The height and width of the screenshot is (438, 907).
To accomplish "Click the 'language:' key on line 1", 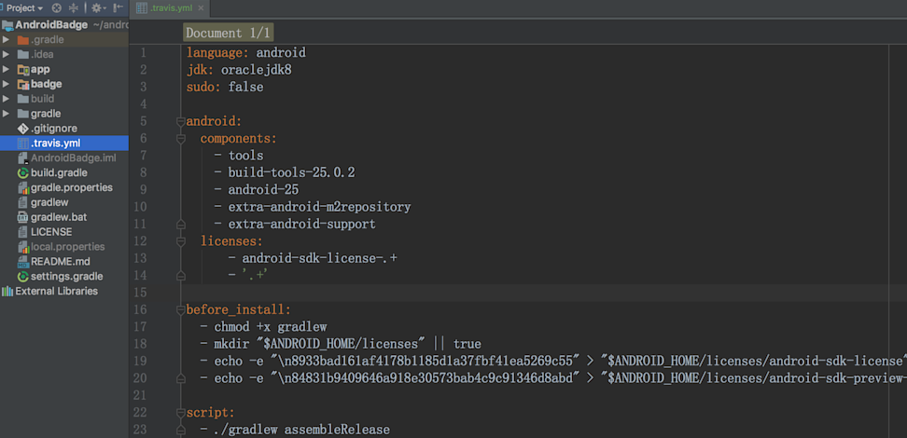I will [217, 53].
